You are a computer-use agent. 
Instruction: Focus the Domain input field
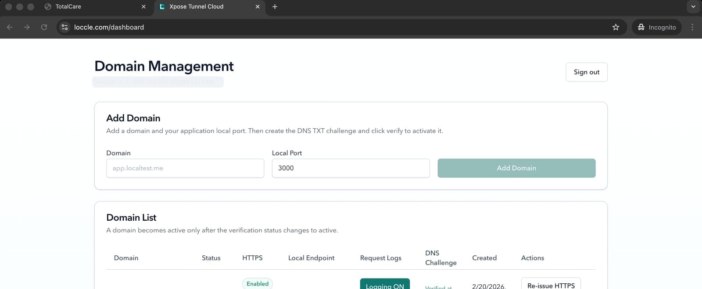[185, 168]
